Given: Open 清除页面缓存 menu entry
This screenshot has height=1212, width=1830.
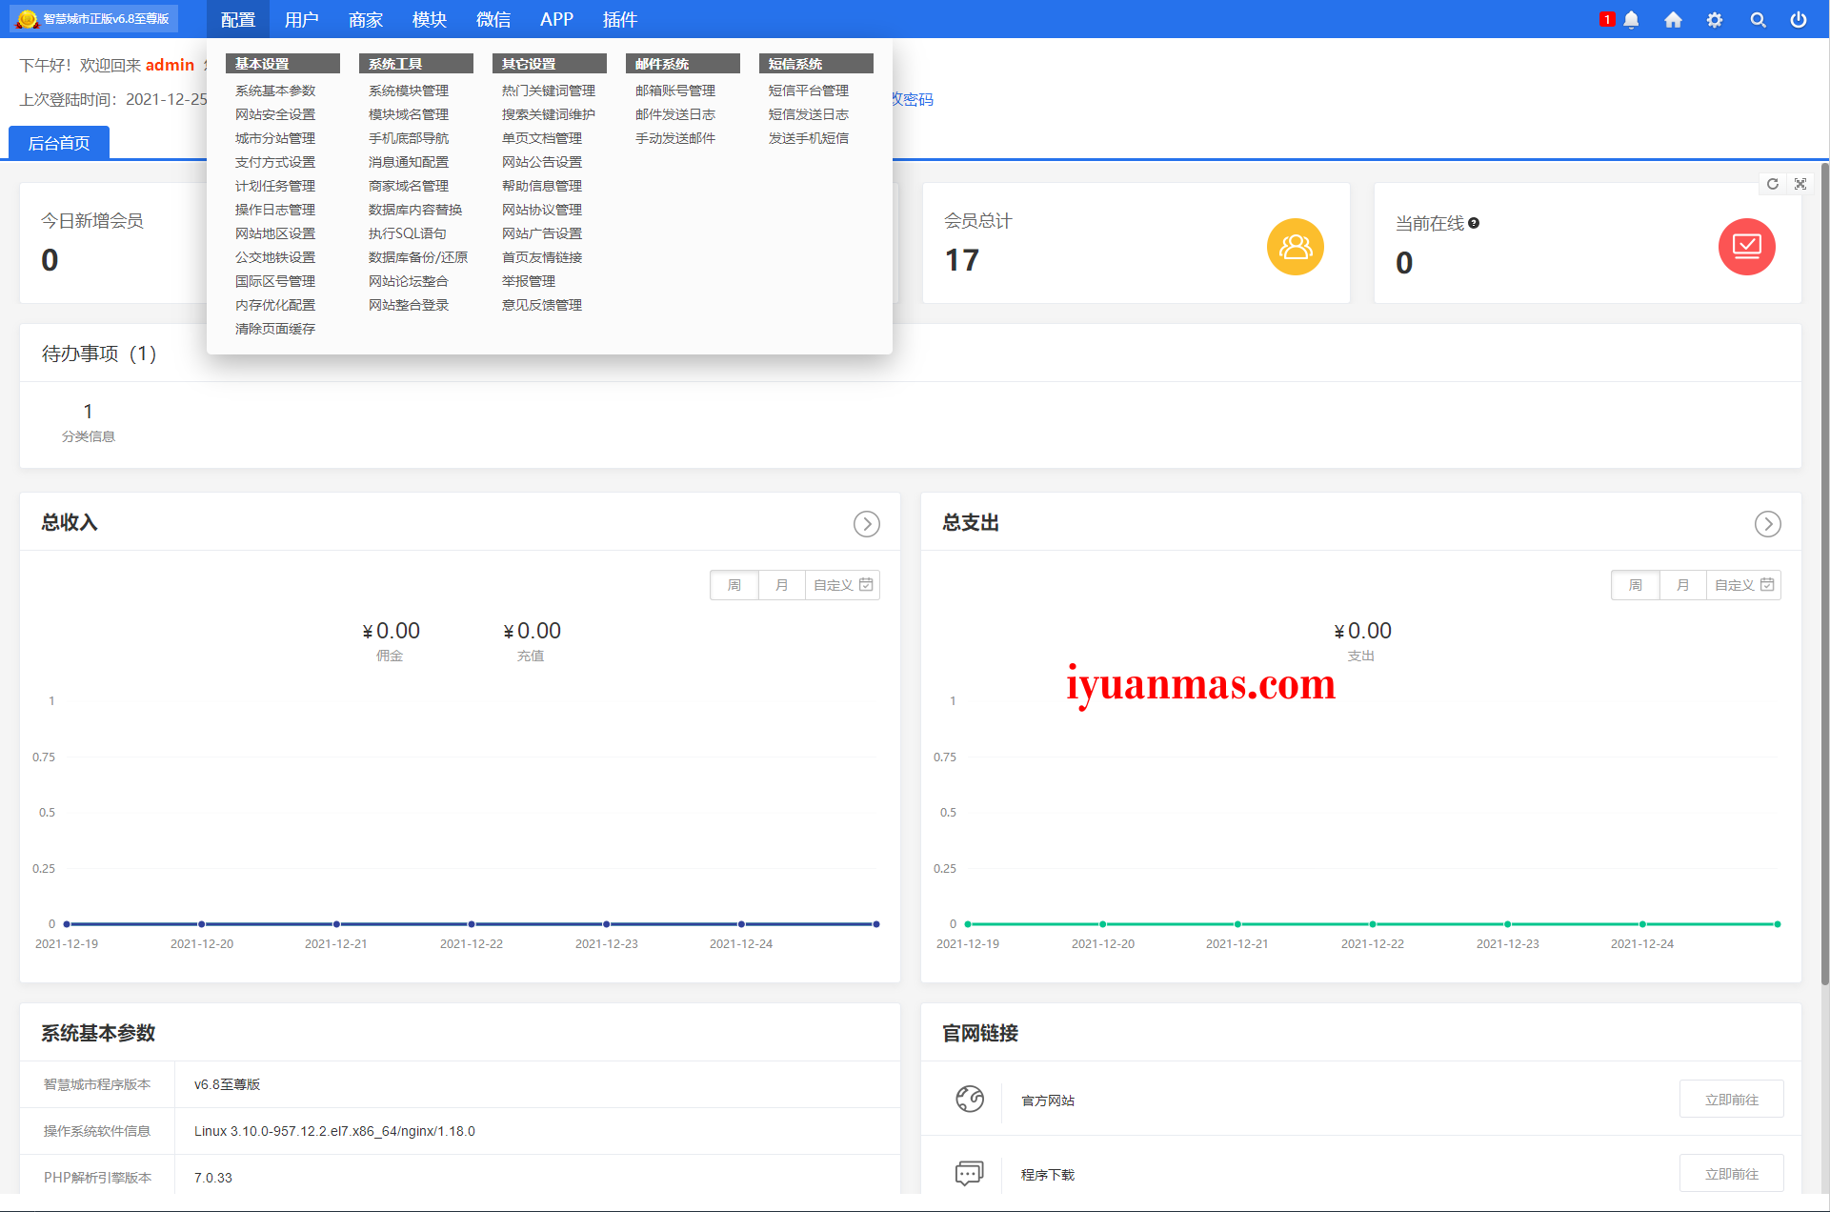Looking at the screenshot, I should (x=275, y=329).
